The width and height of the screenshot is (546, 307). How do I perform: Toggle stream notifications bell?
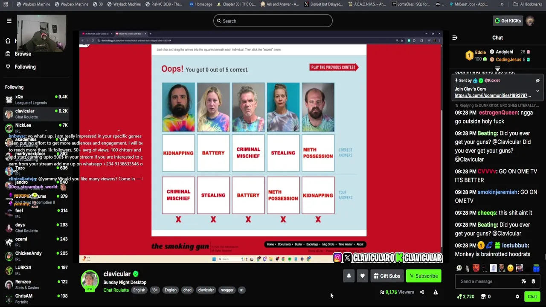pyautogui.click(x=349, y=276)
